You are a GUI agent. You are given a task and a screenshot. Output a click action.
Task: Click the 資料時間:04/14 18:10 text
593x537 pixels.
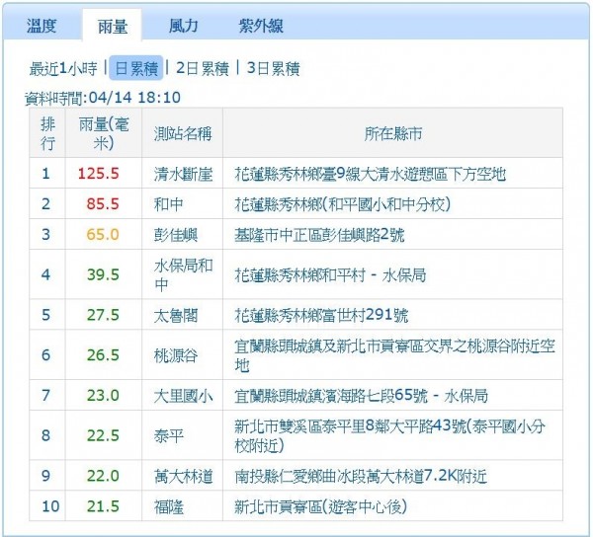pos(103,98)
